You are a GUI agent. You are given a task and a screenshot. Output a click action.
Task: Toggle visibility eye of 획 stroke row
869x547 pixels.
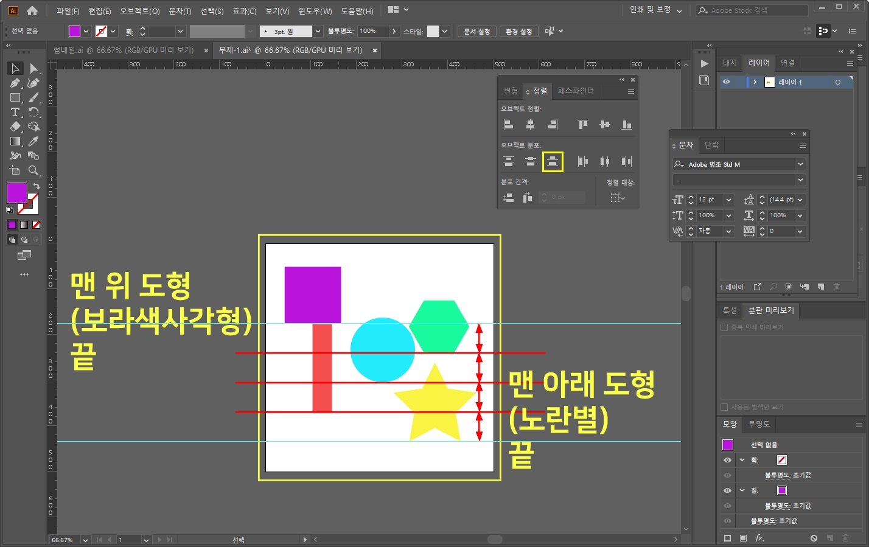[x=727, y=460]
